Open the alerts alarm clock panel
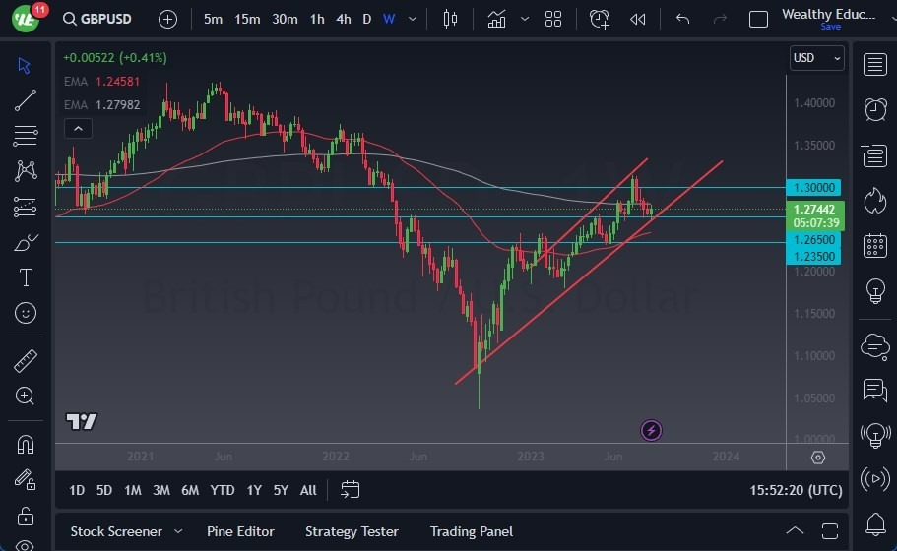Screen dimensions: 897x551 (x=875, y=109)
